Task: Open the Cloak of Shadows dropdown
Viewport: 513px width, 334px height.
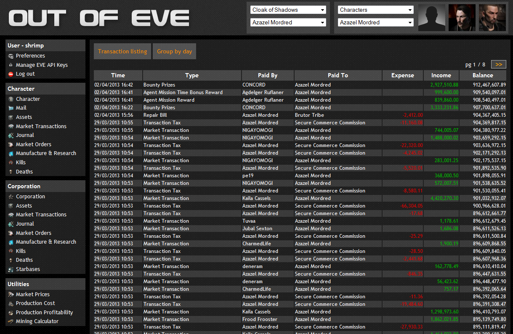Action: point(288,10)
